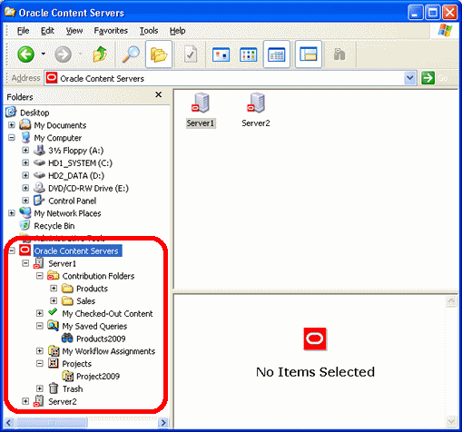Open the Tools menu
Image resolution: width=462 pixels, height=432 pixels.
click(x=149, y=31)
